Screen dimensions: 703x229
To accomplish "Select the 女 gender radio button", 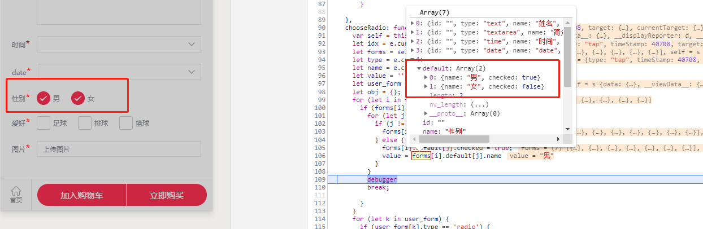I will point(78,98).
